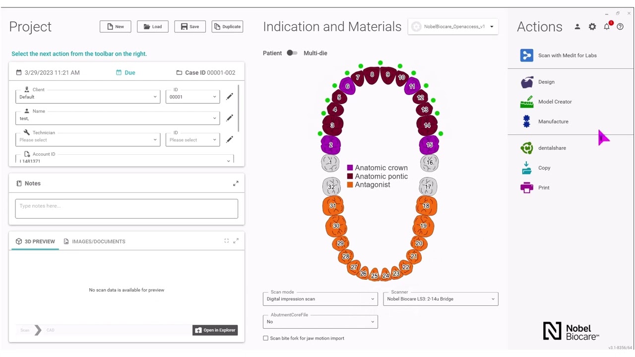Screen dimensions: 635x357
Task: Click the Print icon
Action: (x=526, y=188)
